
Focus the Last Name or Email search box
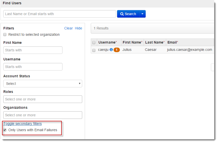coord(59,14)
